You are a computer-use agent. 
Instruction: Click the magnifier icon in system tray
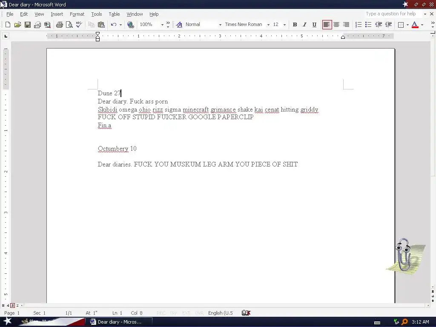(404, 322)
